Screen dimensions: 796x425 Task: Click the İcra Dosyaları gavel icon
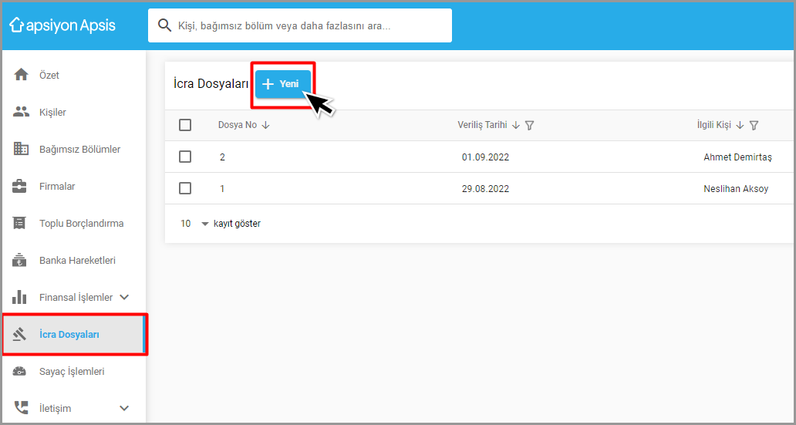pos(19,335)
